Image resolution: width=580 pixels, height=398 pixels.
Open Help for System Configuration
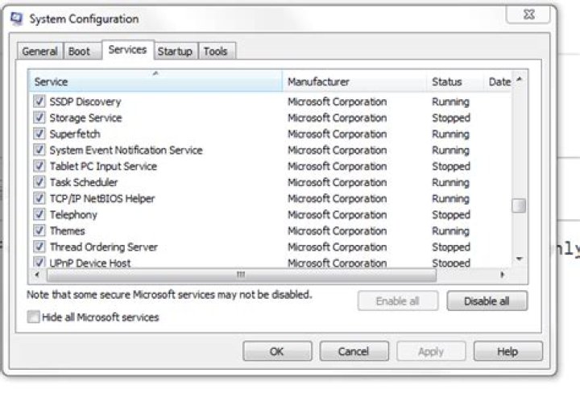507,351
